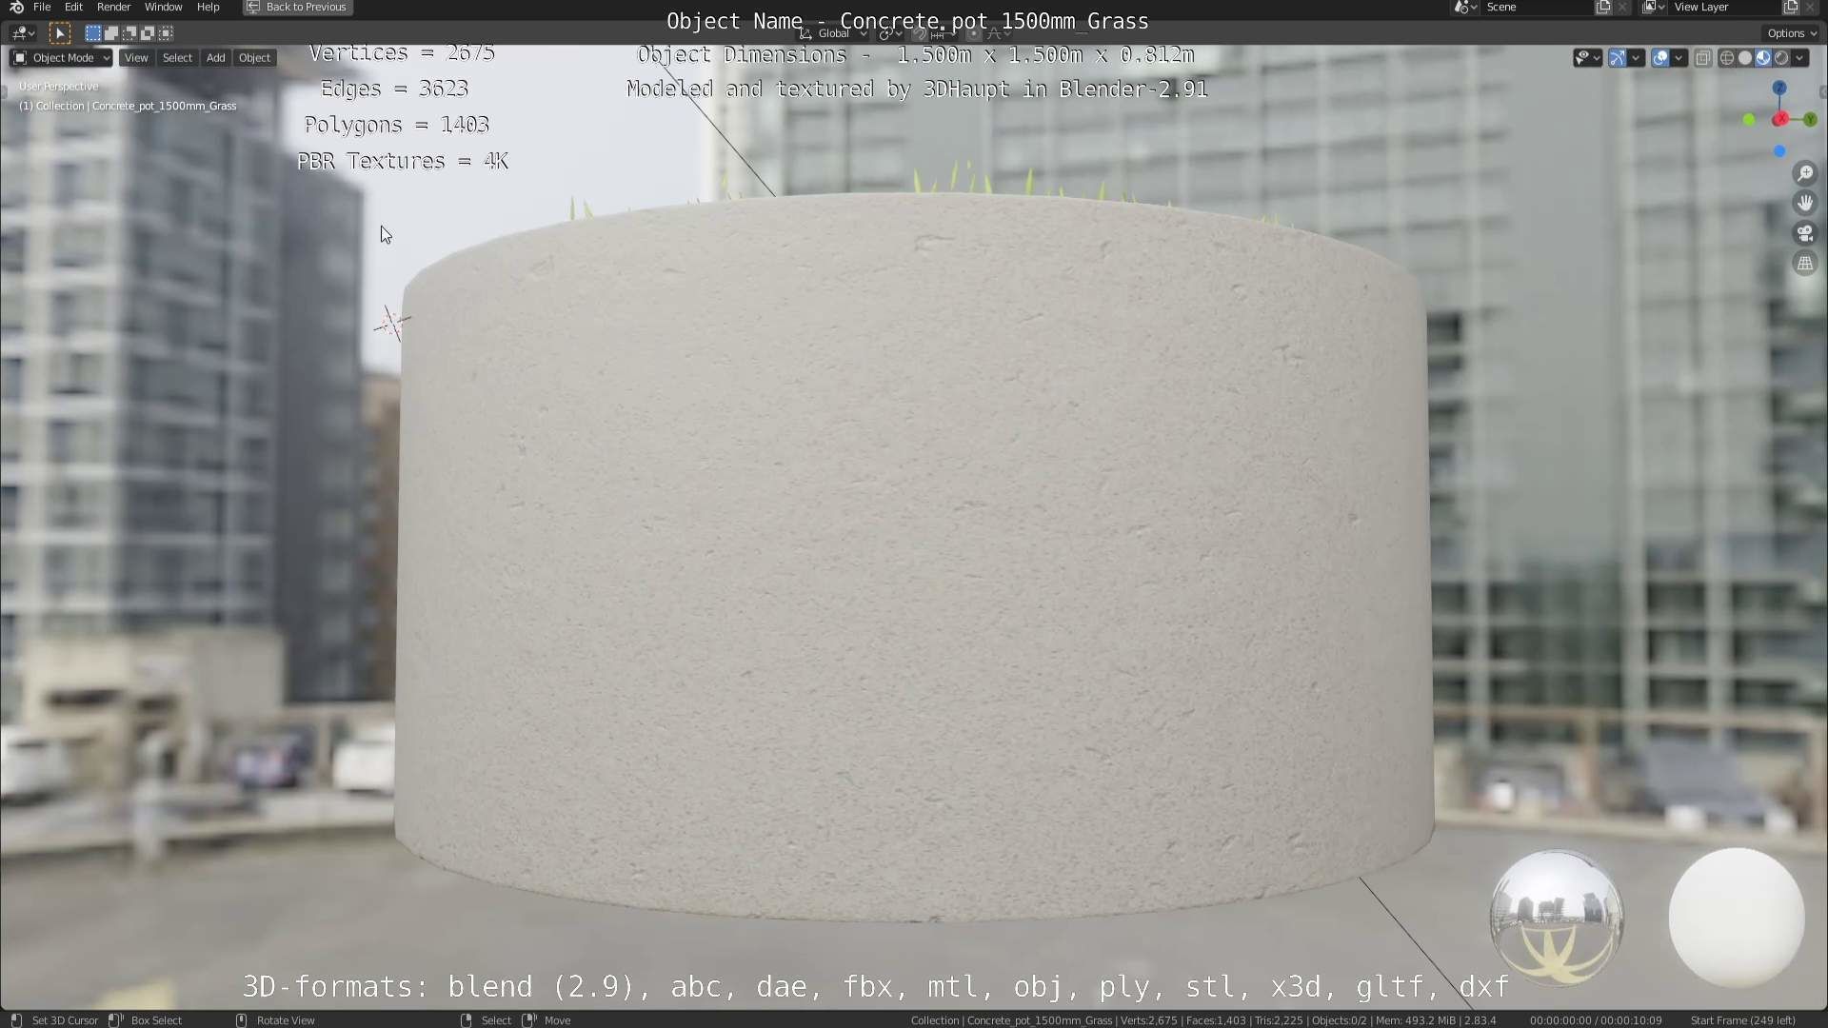Click the Z axis on navigation gizmo
The width and height of the screenshot is (1828, 1028).
tap(1779, 88)
